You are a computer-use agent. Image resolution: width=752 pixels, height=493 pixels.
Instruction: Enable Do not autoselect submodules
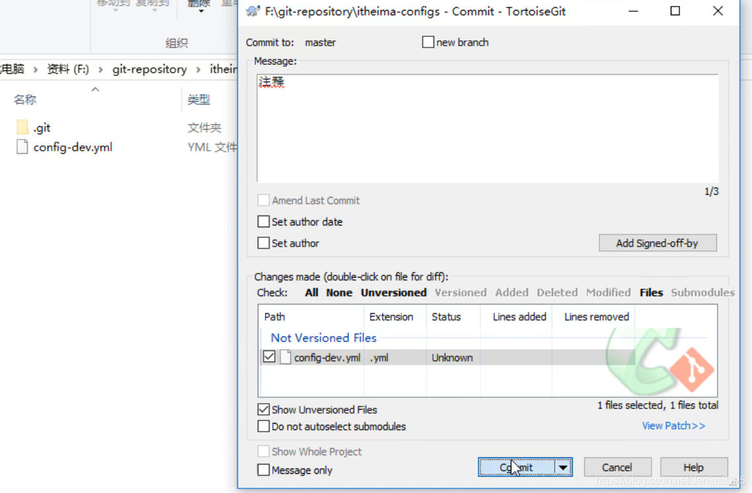tap(263, 426)
